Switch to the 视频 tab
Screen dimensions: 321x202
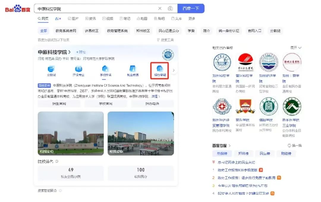108,19
